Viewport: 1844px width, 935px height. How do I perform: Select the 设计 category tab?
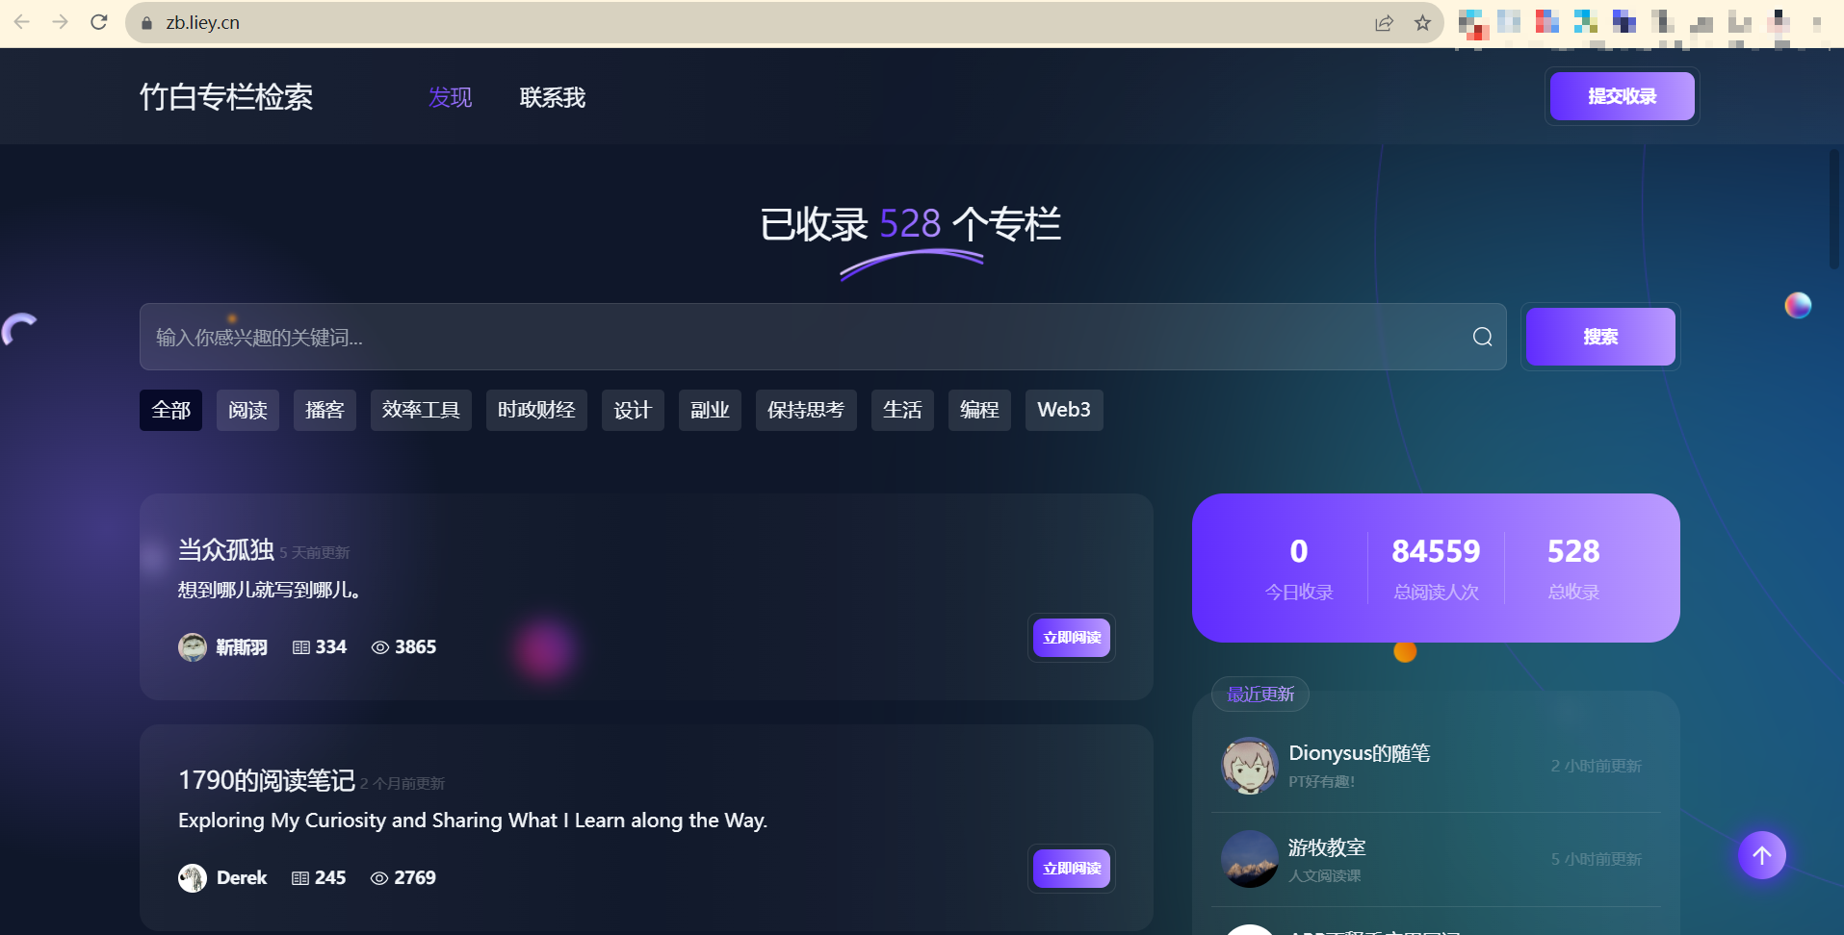click(633, 410)
